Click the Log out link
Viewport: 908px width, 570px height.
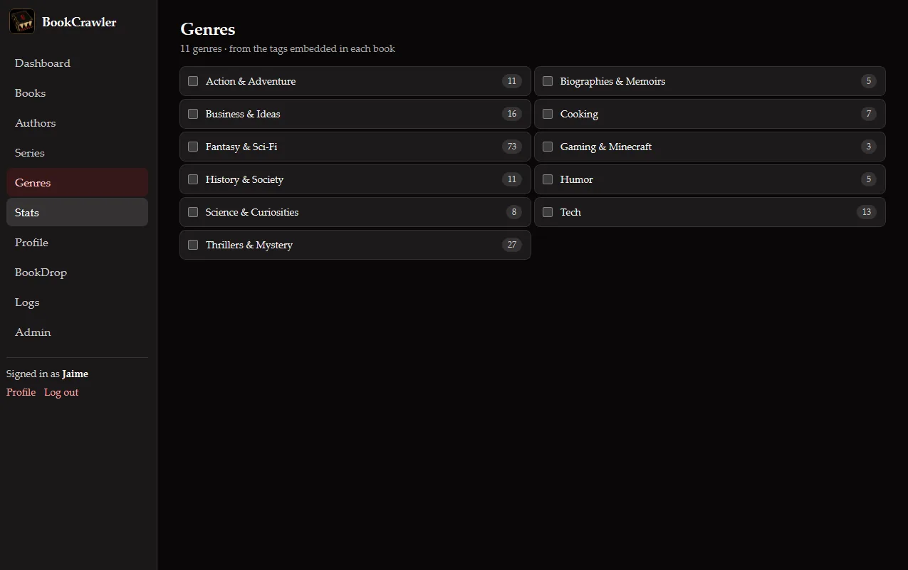[x=61, y=392]
